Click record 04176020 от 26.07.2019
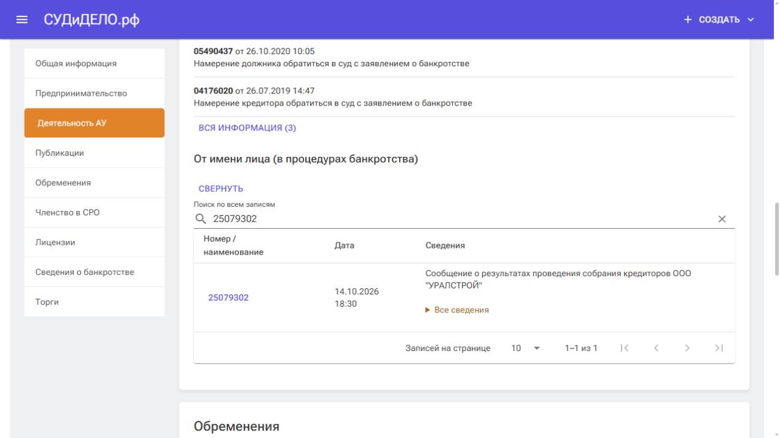This screenshot has width=780, height=438. click(x=254, y=91)
